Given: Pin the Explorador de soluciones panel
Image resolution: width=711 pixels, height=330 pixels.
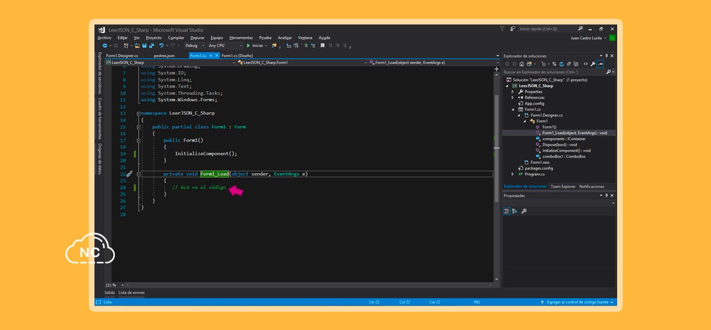Looking at the screenshot, I should (x=607, y=56).
